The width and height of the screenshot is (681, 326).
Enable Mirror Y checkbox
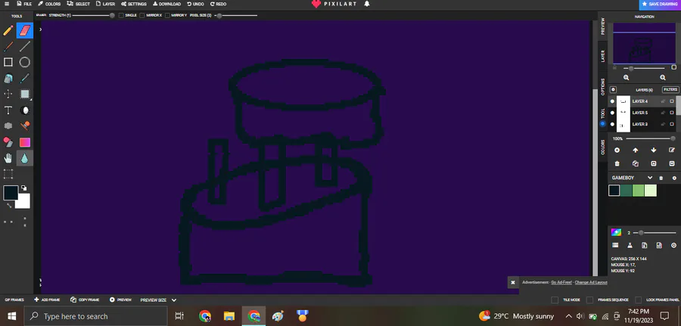point(167,15)
